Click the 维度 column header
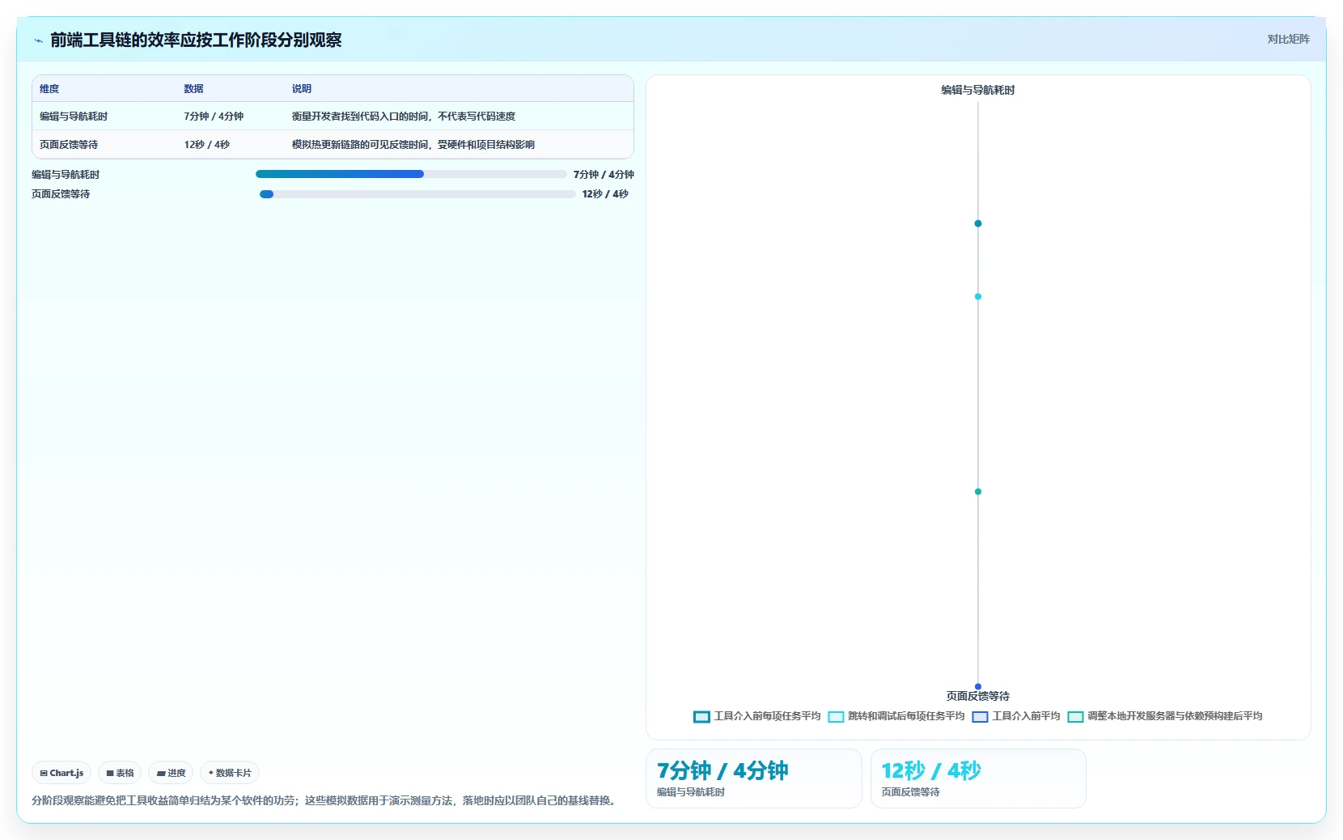This screenshot has height=840, width=1343. (49, 89)
